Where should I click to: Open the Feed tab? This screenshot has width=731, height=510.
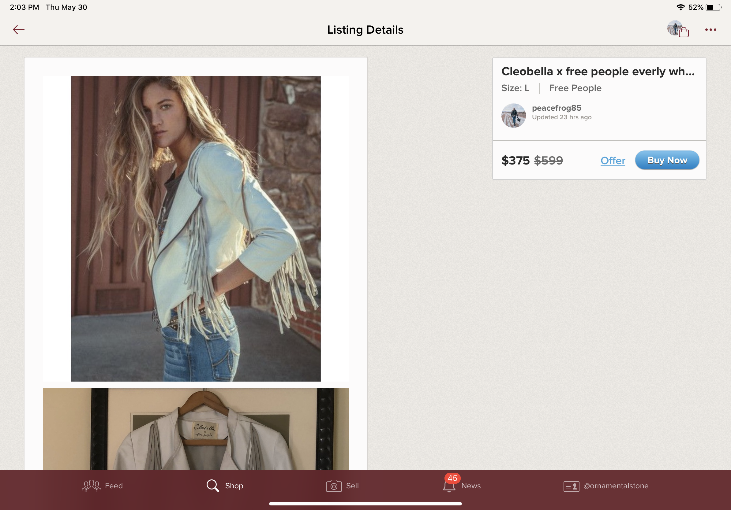click(102, 486)
